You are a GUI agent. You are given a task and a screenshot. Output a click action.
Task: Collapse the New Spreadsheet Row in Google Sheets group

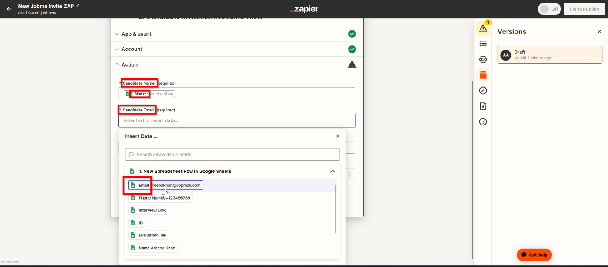[332, 171]
